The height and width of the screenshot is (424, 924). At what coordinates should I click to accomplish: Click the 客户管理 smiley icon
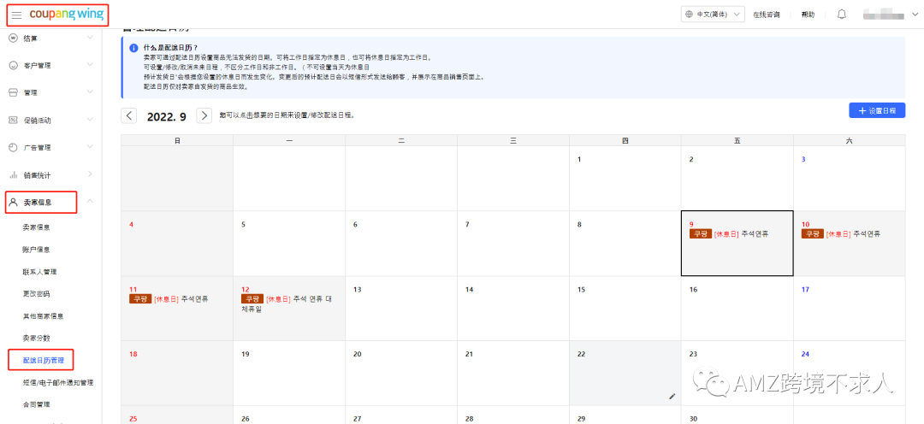tap(12, 65)
